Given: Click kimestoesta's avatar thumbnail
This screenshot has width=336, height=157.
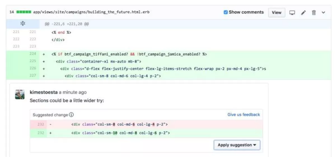Looking at the screenshot, I should click(20, 95).
